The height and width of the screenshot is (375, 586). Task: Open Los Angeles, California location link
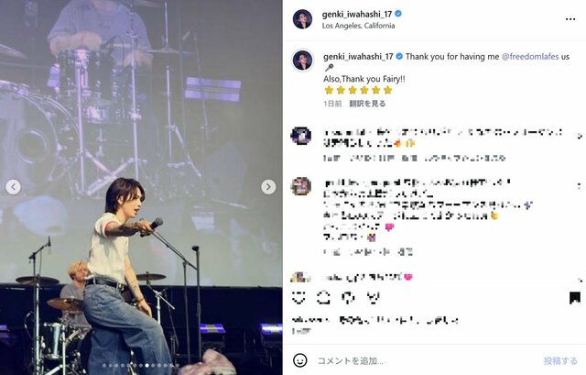358,26
